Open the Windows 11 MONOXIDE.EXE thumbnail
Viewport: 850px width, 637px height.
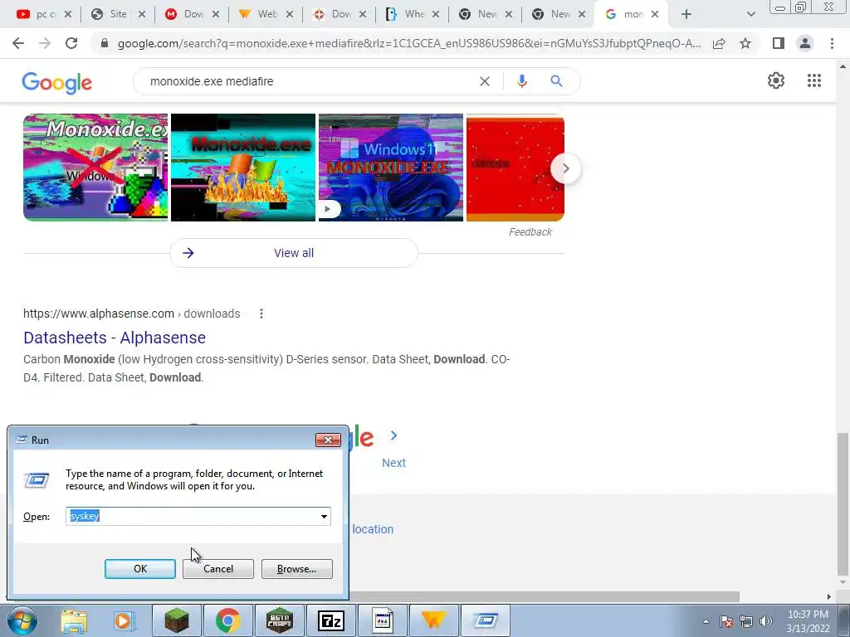pos(391,168)
